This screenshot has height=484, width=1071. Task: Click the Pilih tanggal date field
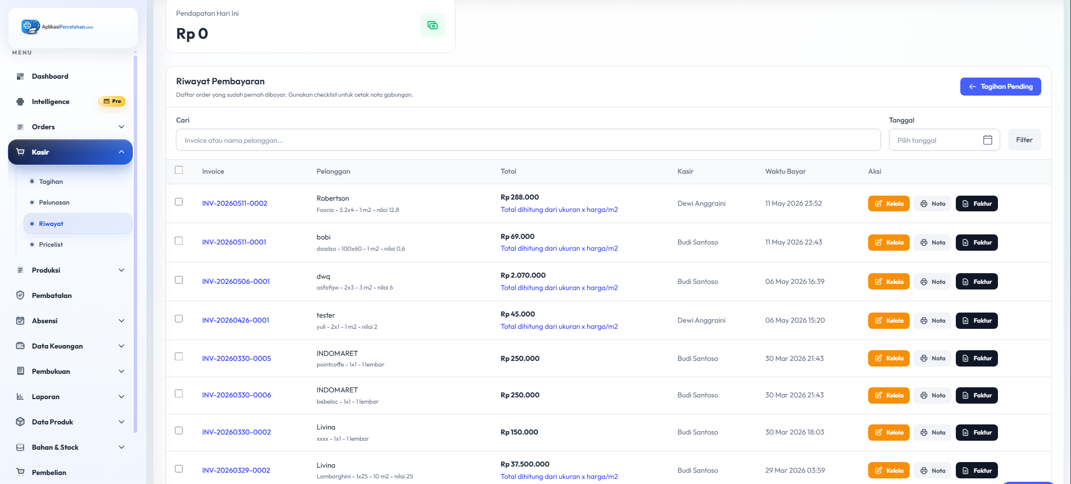pyautogui.click(x=944, y=140)
